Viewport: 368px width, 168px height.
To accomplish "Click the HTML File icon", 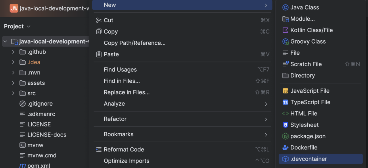I will pyautogui.click(x=285, y=113).
